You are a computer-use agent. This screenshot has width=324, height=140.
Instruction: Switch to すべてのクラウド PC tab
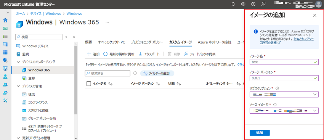(x=112, y=42)
